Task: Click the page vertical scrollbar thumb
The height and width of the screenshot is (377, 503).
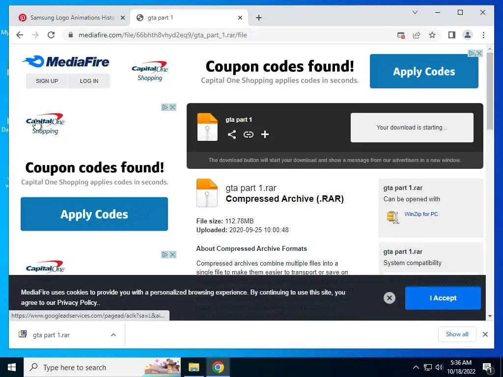Action: pyautogui.click(x=490, y=91)
